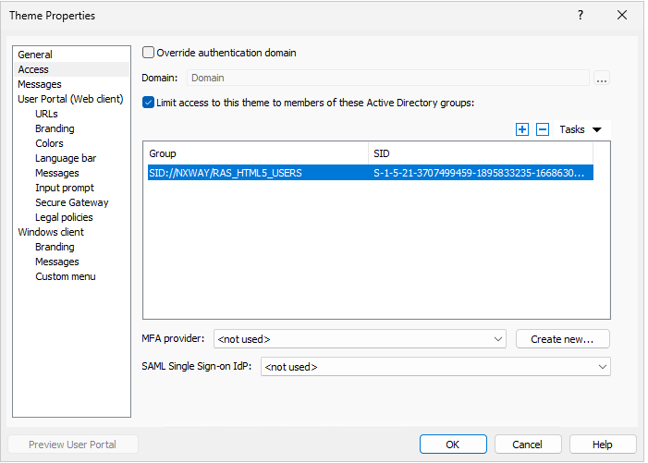The width and height of the screenshot is (648, 463).
Task: Uncheck Limit access to Active Directory groups
Action: (x=148, y=103)
